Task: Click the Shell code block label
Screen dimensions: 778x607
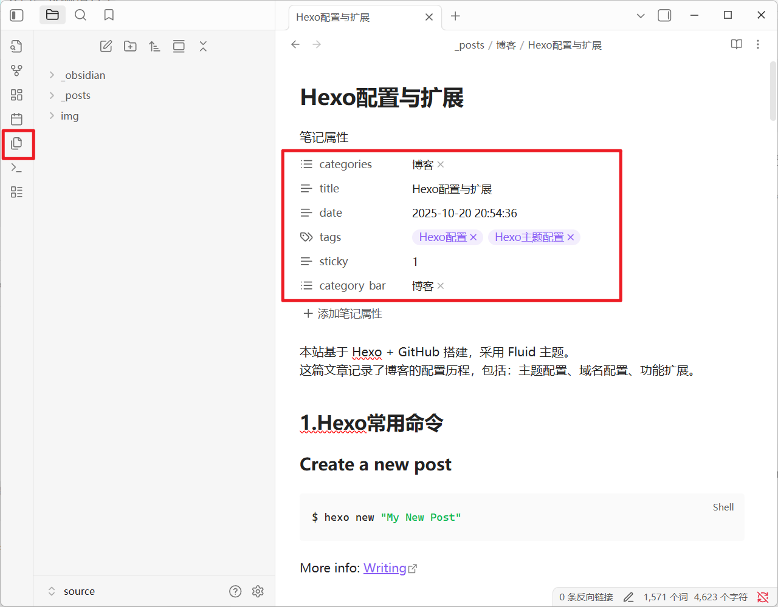Action: click(723, 507)
